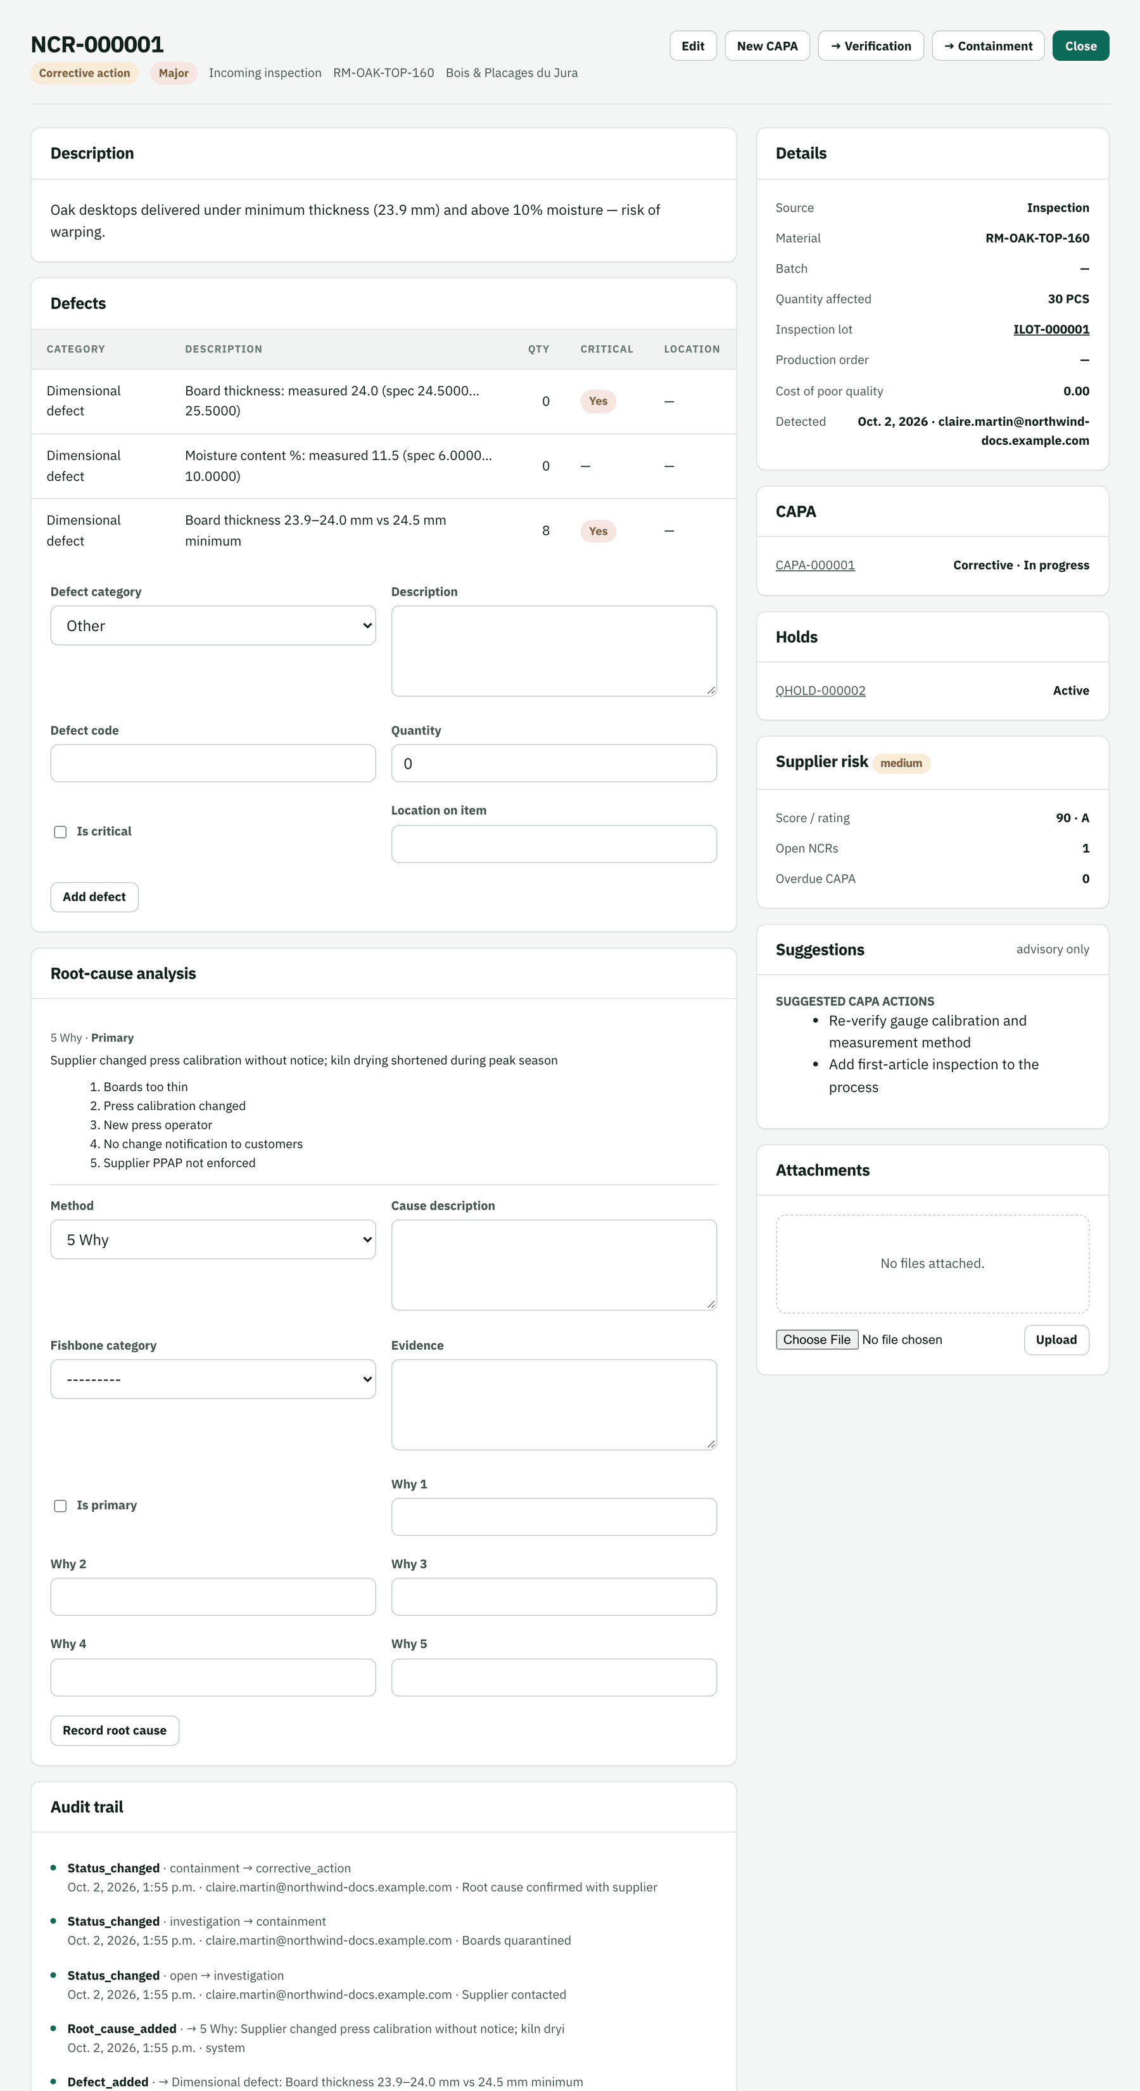Click the '90 · A' score rating value
Screen dimensions: 1140x2091
pos(1072,817)
